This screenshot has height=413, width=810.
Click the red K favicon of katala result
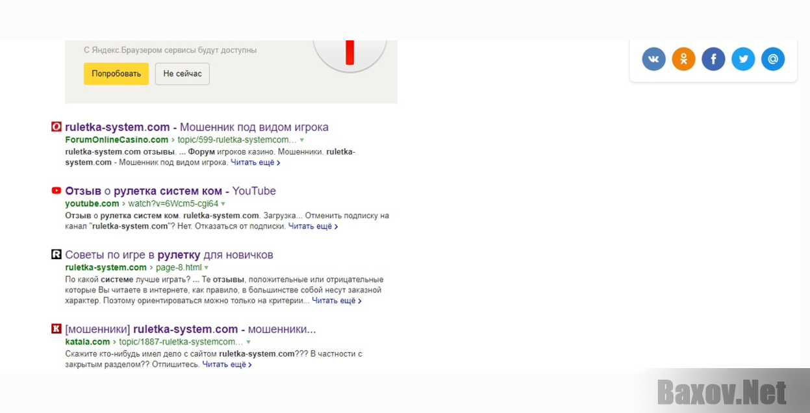(x=57, y=329)
